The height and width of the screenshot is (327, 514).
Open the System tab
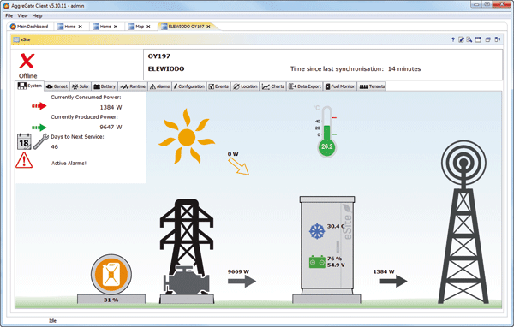[x=30, y=86]
